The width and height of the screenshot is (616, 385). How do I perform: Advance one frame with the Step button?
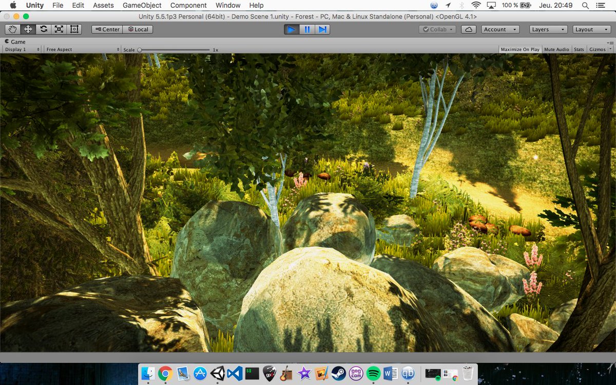click(322, 29)
